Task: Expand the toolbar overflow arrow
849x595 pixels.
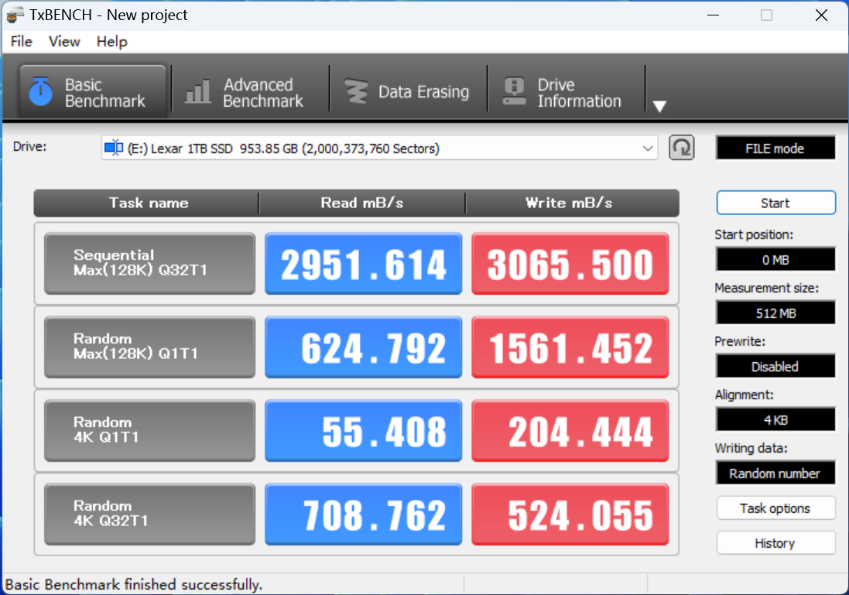Action: (659, 106)
